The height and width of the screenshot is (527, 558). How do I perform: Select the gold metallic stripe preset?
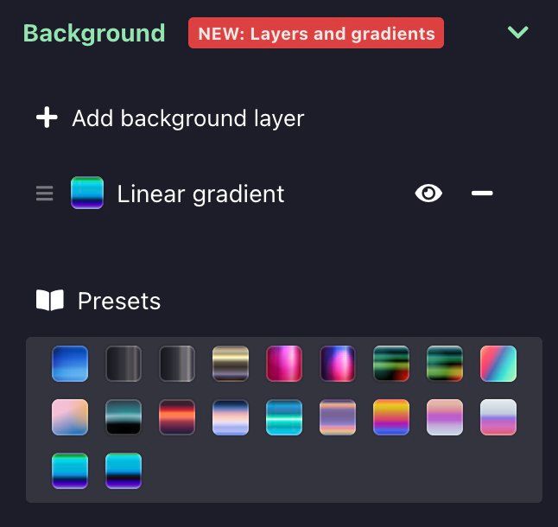pos(231,364)
